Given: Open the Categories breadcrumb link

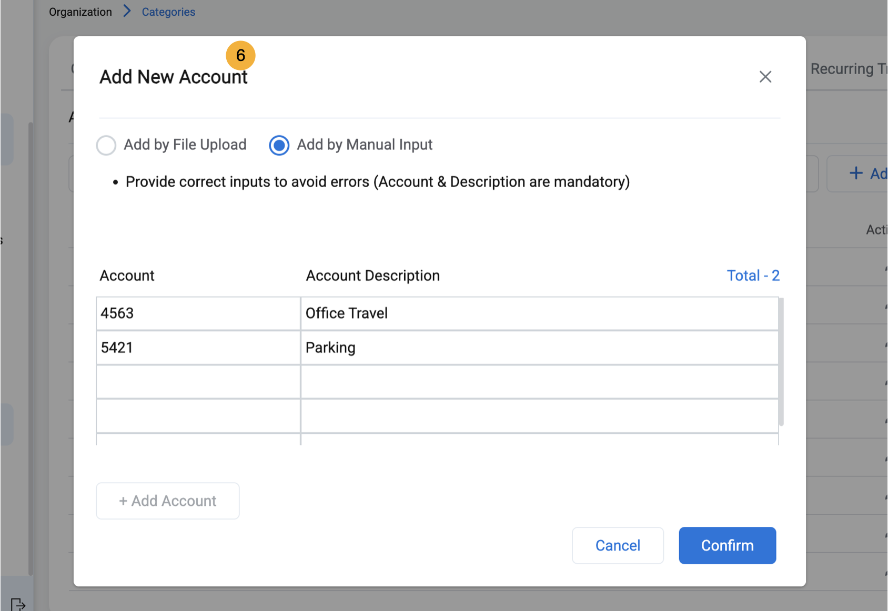Looking at the screenshot, I should tap(168, 12).
